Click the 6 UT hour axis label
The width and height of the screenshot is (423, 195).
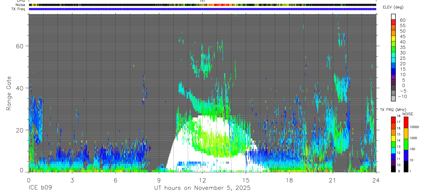click(x=115, y=180)
